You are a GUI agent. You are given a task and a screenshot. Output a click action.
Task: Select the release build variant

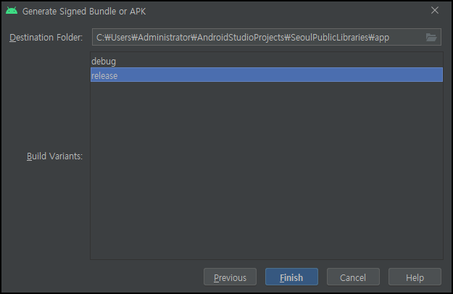coord(267,75)
